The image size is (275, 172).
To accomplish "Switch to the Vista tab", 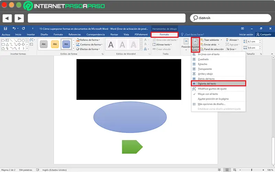I will pyautogui.click(x=126, y=35).
